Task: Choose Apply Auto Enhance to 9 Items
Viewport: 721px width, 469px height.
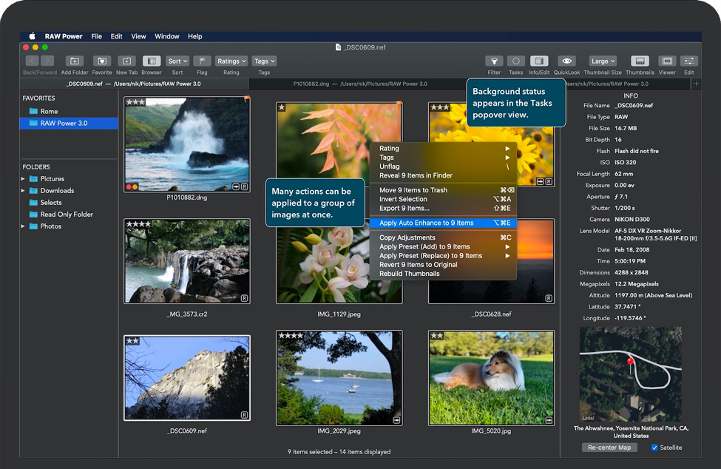Action: 427,223
